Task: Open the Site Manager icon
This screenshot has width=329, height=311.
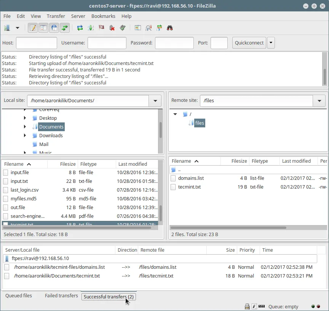Action: click(7, 28)
